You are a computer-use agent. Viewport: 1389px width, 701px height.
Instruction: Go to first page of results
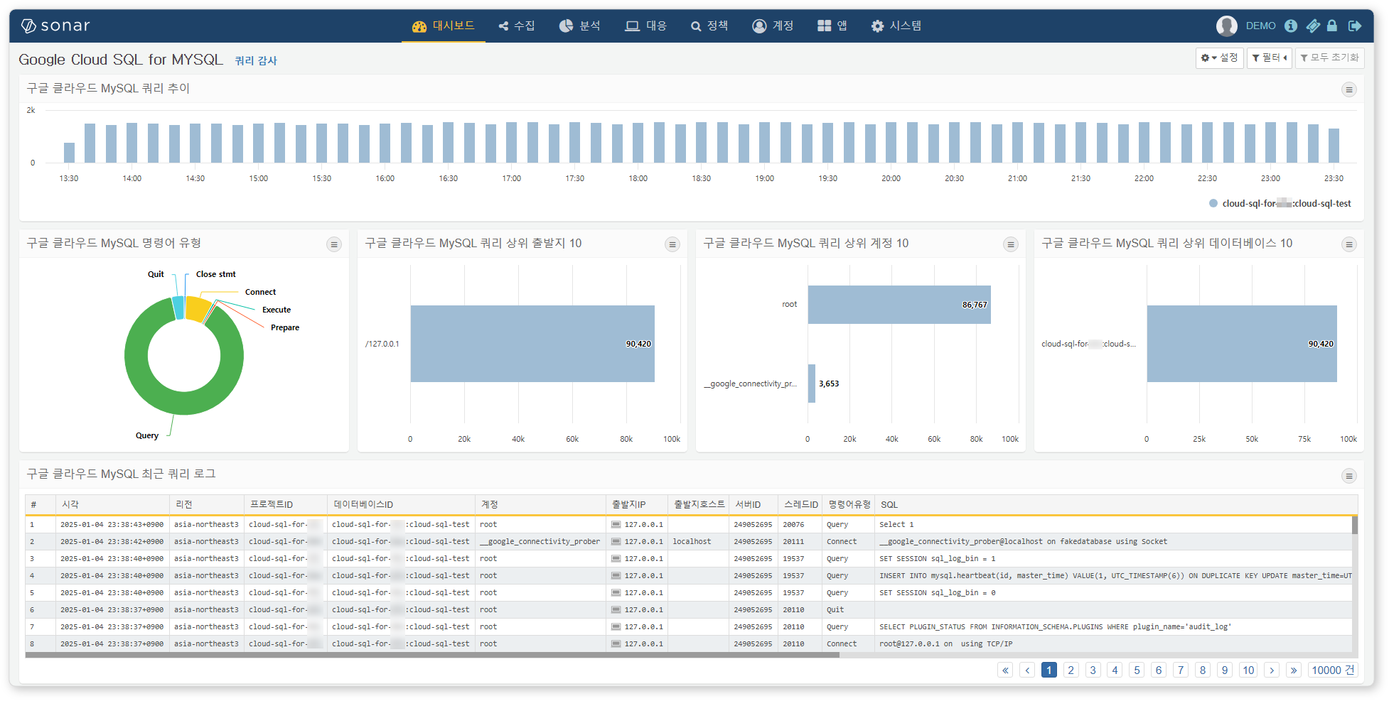(1005, 670)
